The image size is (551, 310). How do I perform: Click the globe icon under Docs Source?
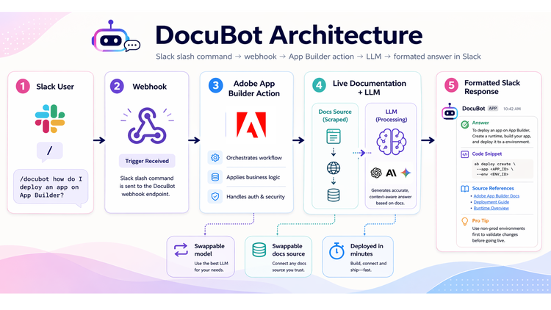point(335,166)
